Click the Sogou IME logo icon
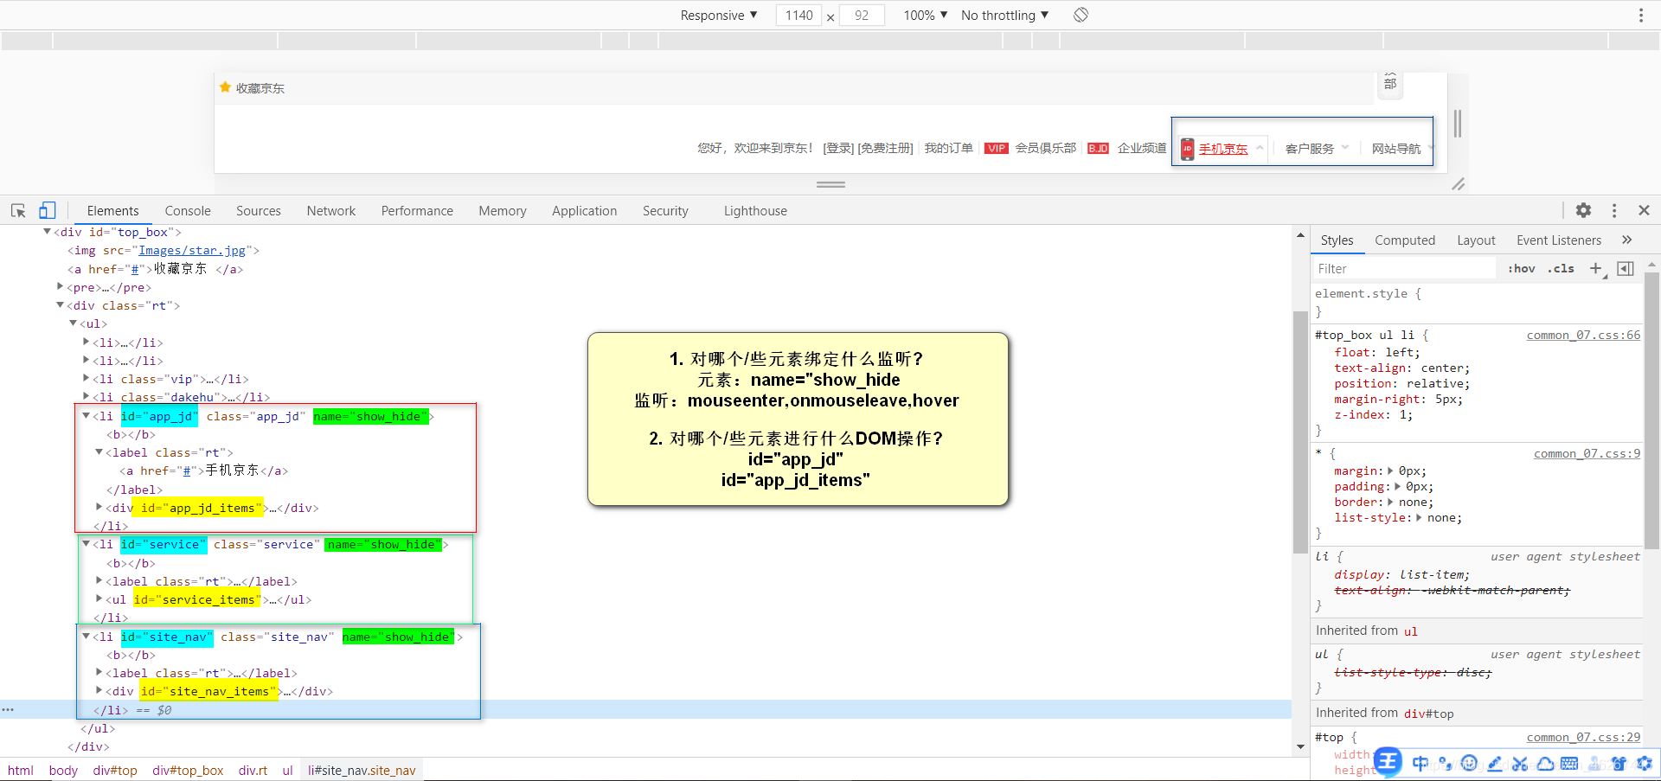The image size is (1661, 781). 1387,762
